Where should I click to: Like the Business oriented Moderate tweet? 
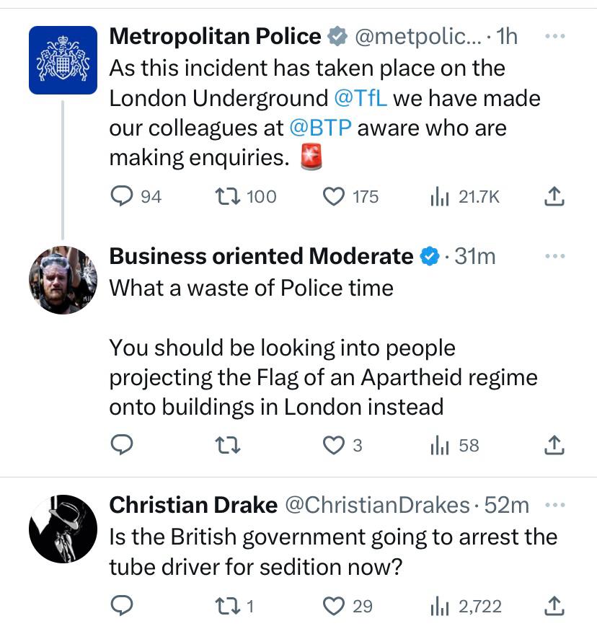(x=333, y=446)
